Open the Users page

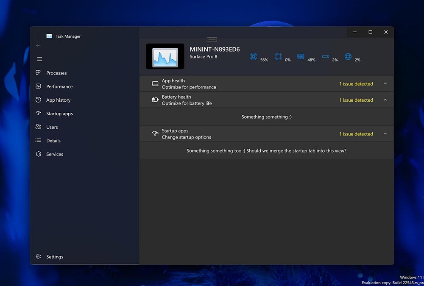pyautogui.click(x=52, y=127)
